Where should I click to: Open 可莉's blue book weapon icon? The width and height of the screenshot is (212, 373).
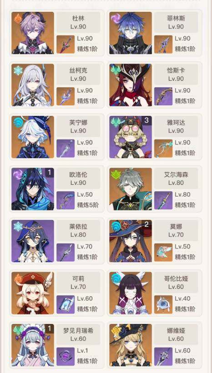tap(66, 304)
